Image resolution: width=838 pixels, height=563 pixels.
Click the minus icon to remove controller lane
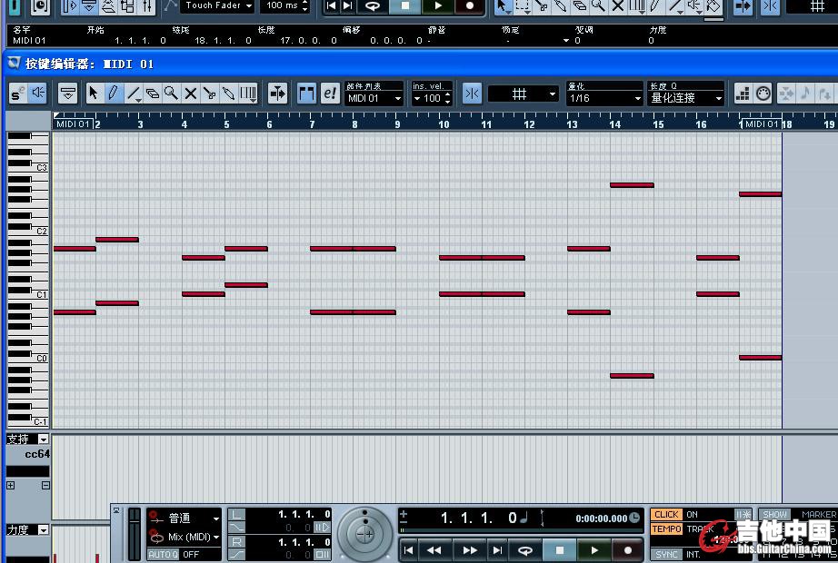[x=45, y=485]
